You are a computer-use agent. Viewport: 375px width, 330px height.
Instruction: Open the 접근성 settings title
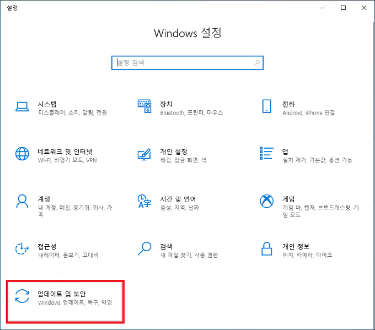(47, 246)
